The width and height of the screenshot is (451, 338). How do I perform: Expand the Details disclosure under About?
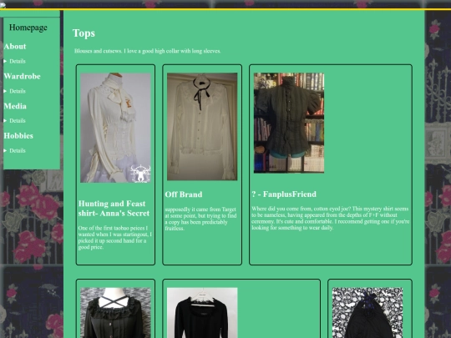15,61
